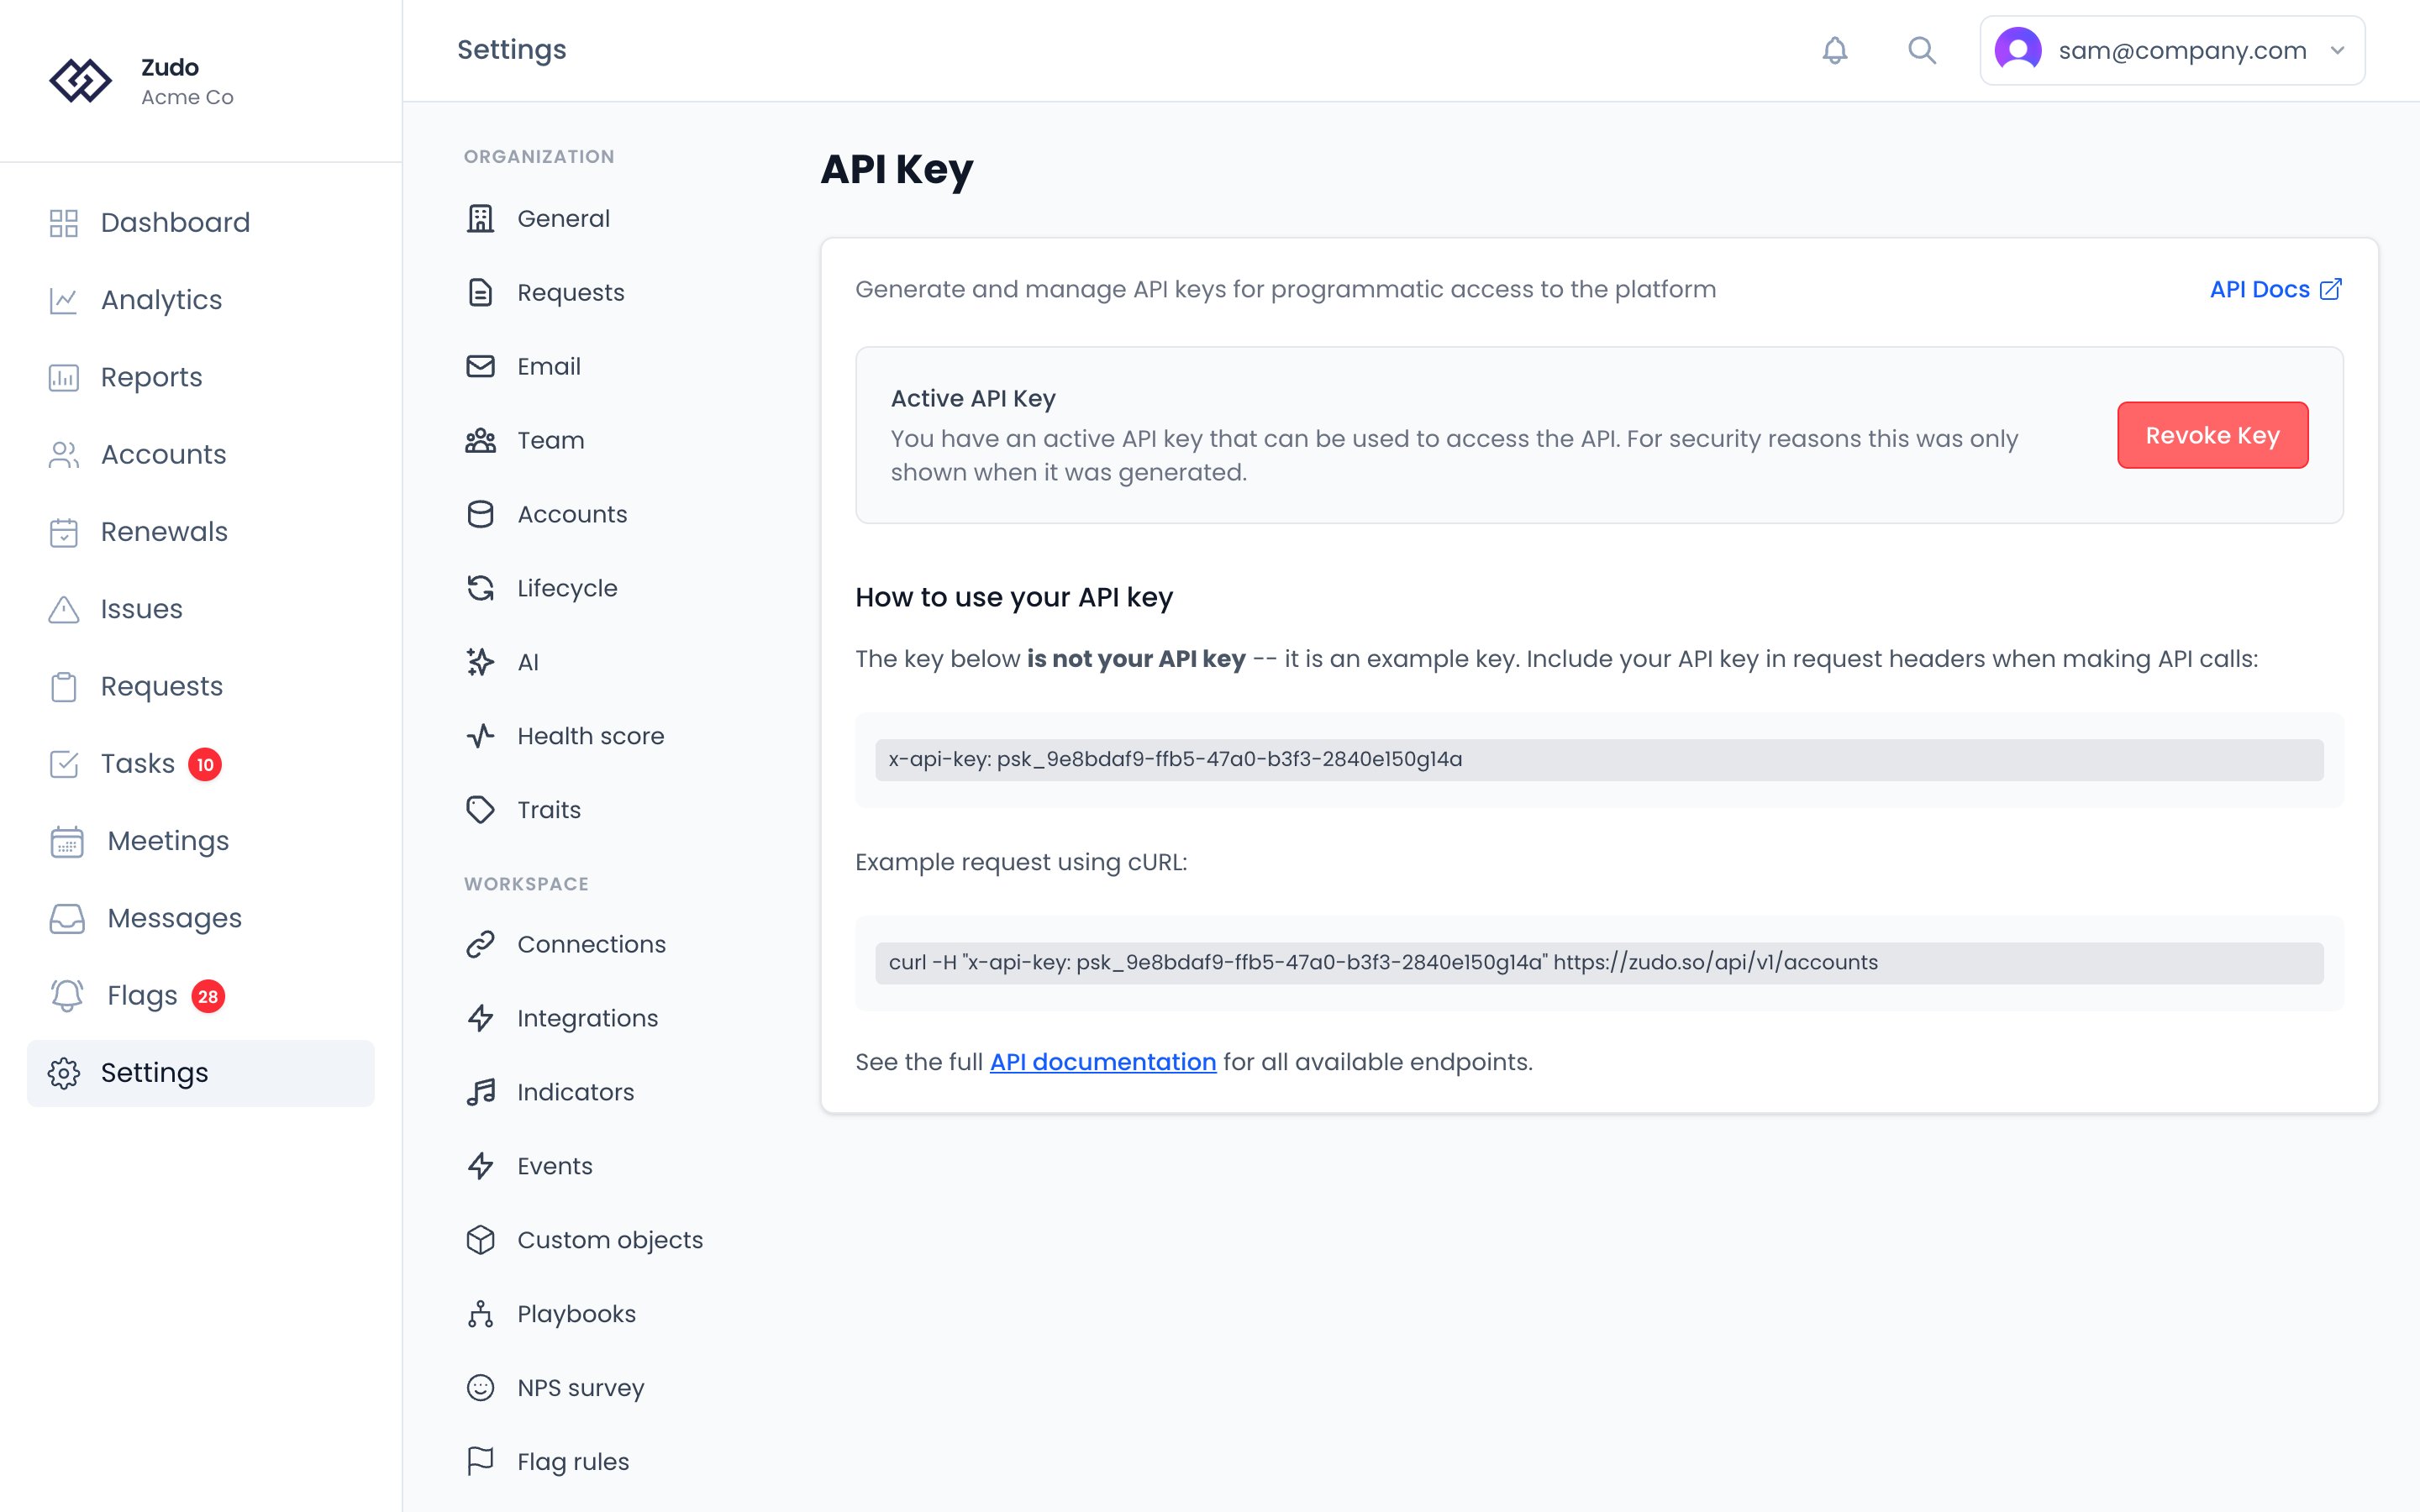Viewport: 2420px width, 1512px height.
Task: Open Requests in the main sidebar
Action: [x=200, y=686]
